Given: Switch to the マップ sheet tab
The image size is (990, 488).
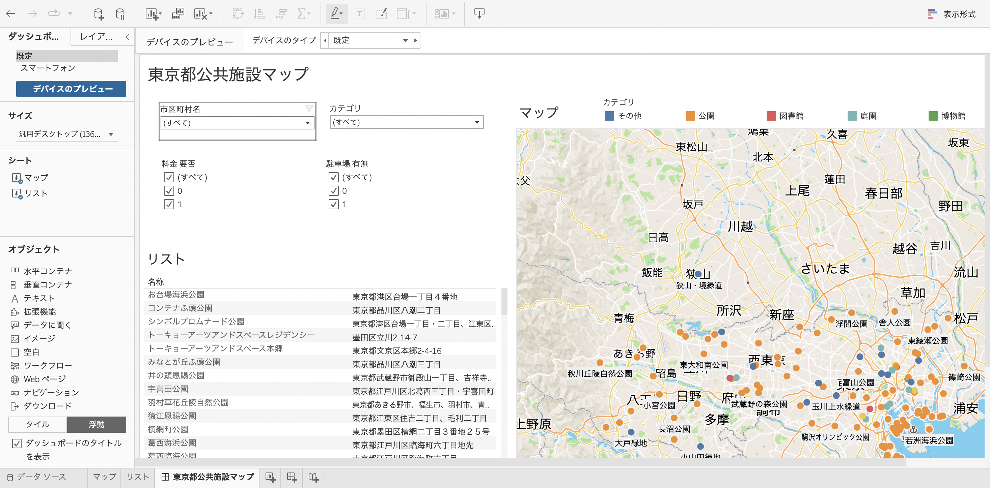Looking at the screenshot, I should tap(104, 477).
